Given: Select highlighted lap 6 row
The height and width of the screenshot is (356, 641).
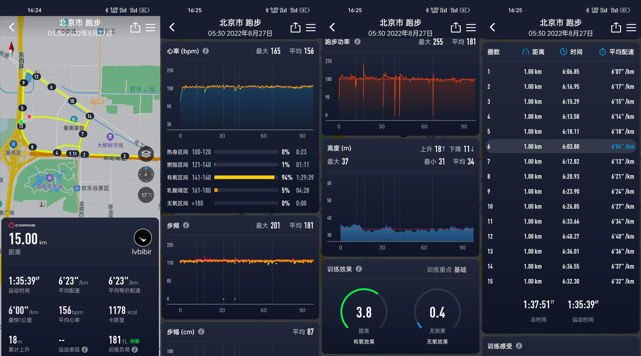Looking at the screenshot, I should pyautogui.click(x=560, y=147).
